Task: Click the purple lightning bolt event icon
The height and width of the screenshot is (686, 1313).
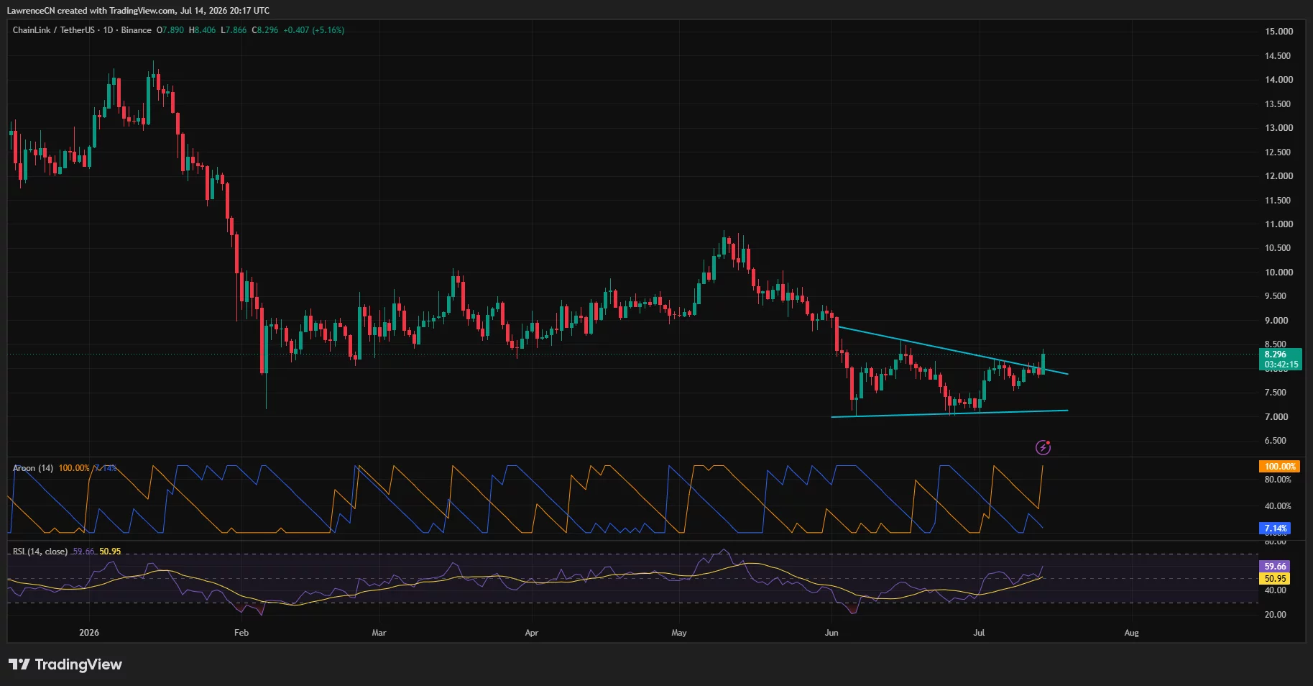Action: coord(1043,448)
